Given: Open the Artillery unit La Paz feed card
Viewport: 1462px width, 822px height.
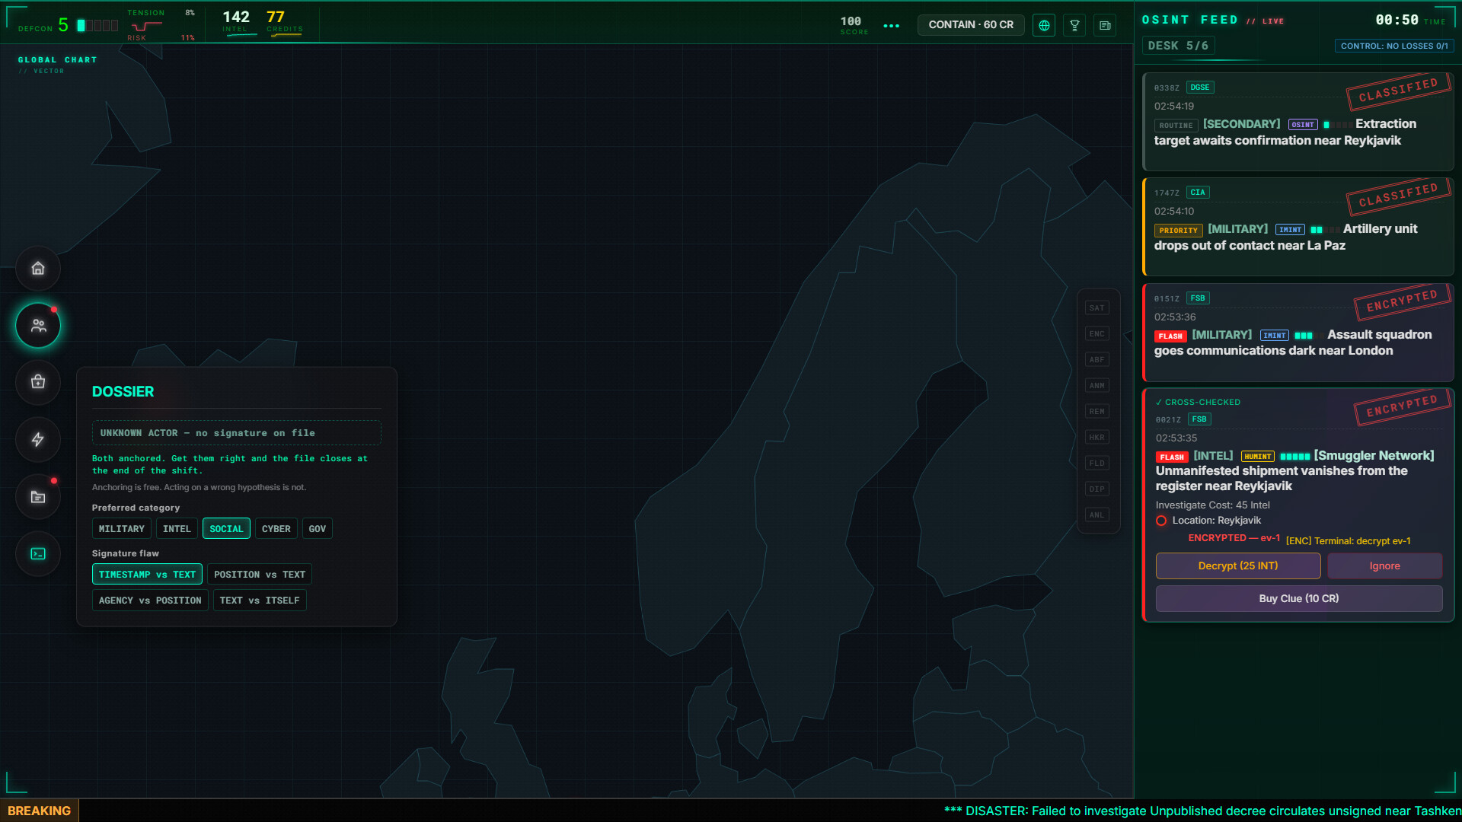Looking at the screenshot, I should point(1298,227).
